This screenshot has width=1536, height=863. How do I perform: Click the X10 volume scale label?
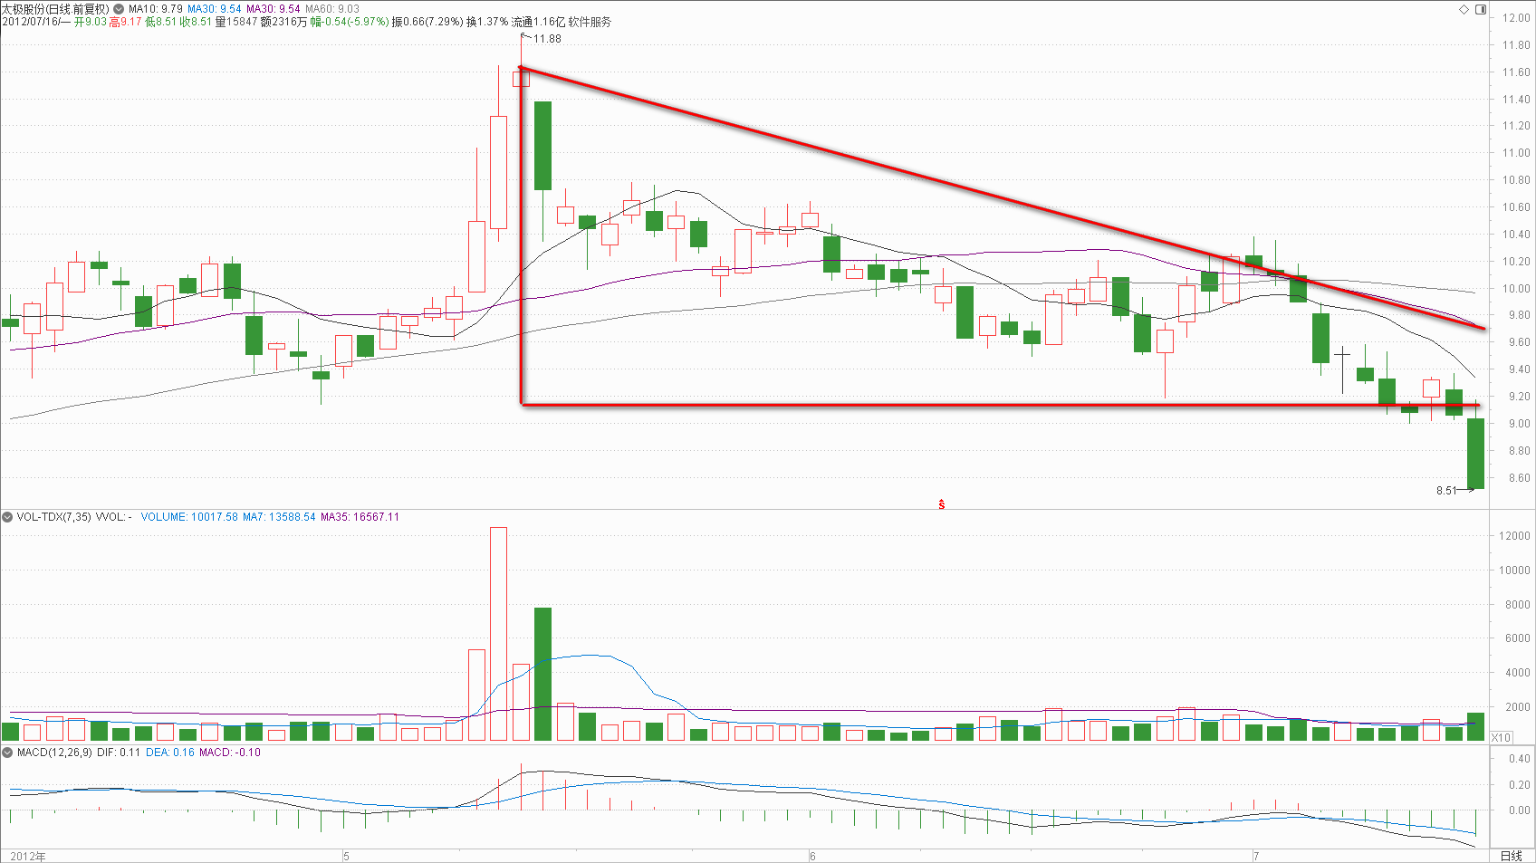1501,737
